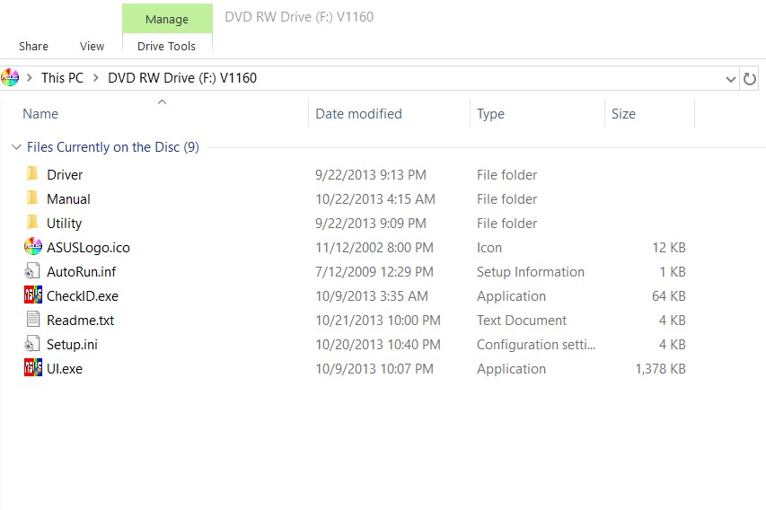Click the Manual folder icon
Image resolution: width=766 pixels, height=510 pixels.
coord(32,198)
